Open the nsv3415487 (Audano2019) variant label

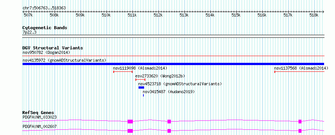169,92
